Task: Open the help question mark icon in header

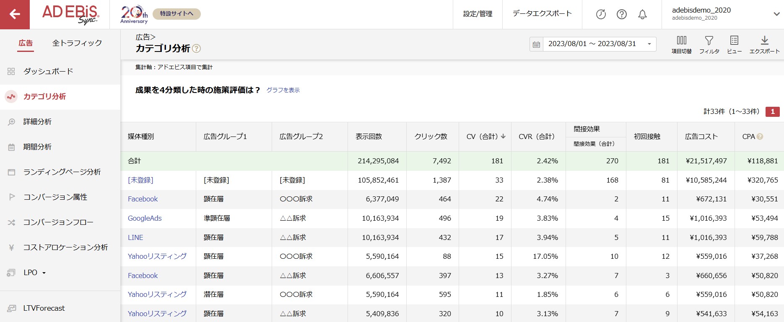Action: (x=622, y=14)
